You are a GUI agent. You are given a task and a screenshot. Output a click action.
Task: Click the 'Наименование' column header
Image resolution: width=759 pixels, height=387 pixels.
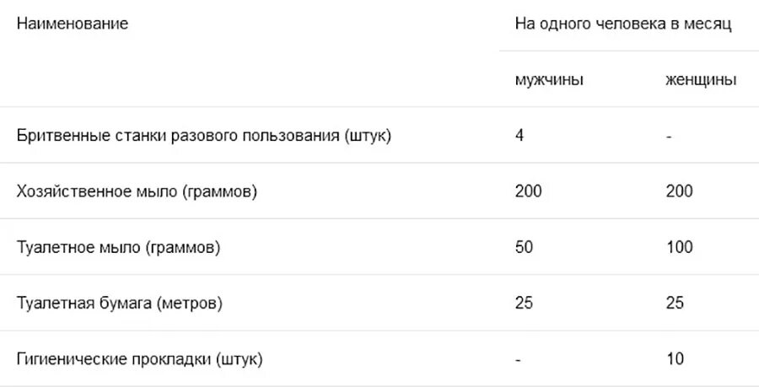pyautogui.click(x=73, y=24)
